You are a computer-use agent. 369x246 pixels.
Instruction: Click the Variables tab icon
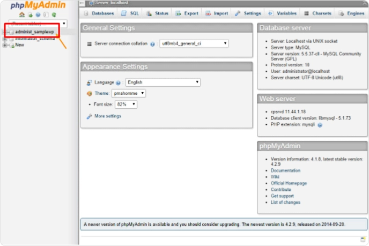coord(271,13)
